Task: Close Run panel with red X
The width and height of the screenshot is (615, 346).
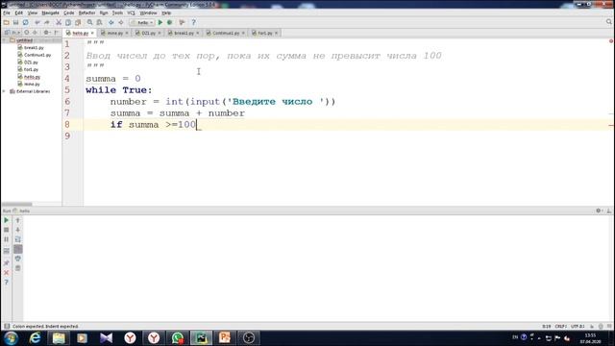Action: click(7, 273)
